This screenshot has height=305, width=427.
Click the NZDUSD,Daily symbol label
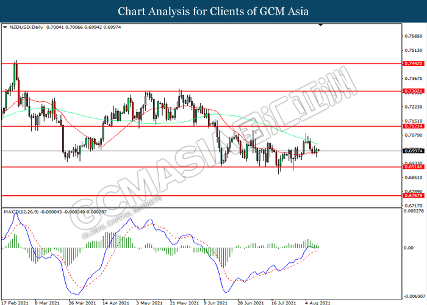[x=23, y=28]
